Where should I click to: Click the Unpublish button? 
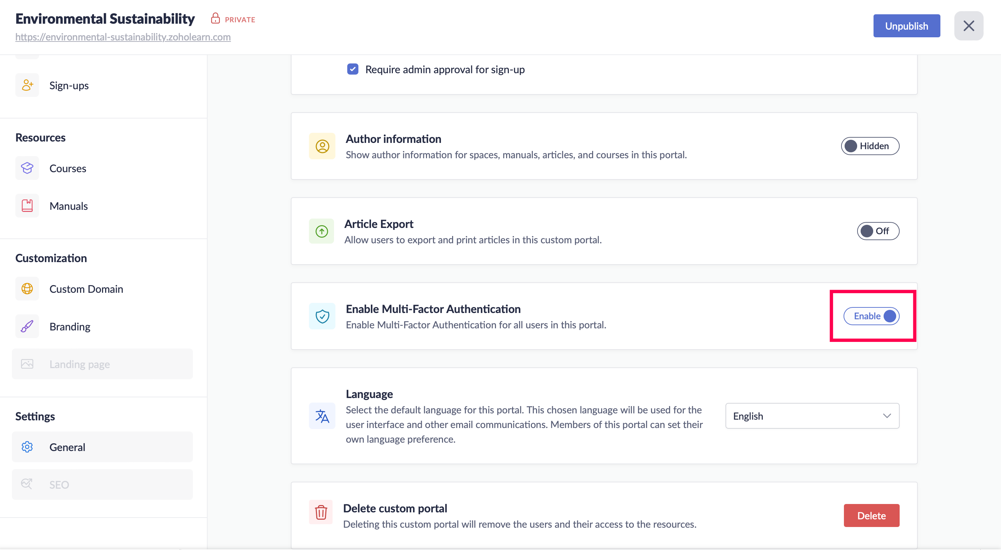(906, 26)
